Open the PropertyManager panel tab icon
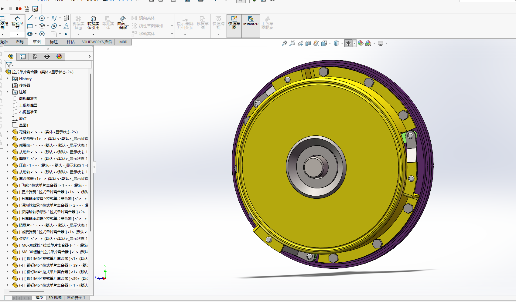Image resolution: width=516 pixels, height=302 pixels. (23, 57)
